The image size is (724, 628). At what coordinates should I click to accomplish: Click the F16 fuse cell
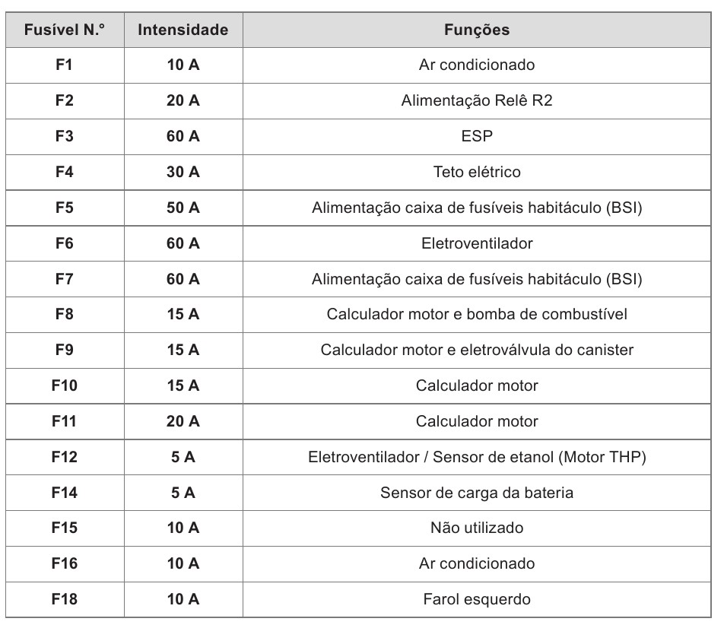(65, 563)
